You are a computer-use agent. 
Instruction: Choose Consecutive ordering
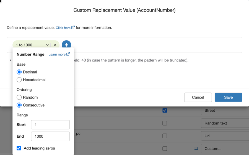[19, 105]
